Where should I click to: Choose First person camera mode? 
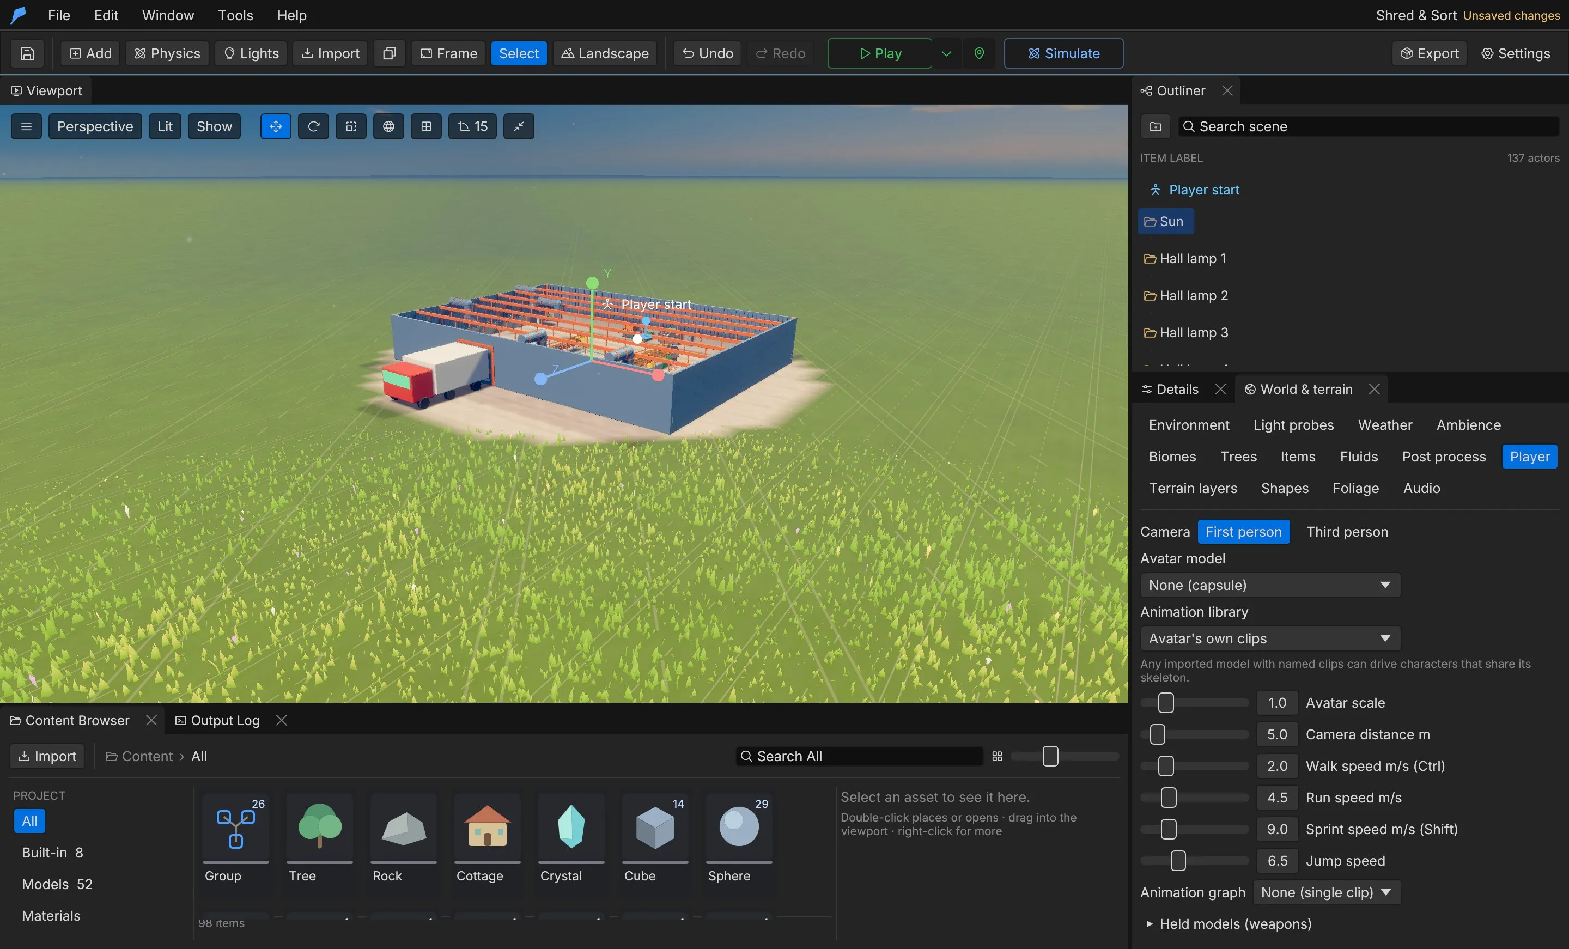(1243, 532)
